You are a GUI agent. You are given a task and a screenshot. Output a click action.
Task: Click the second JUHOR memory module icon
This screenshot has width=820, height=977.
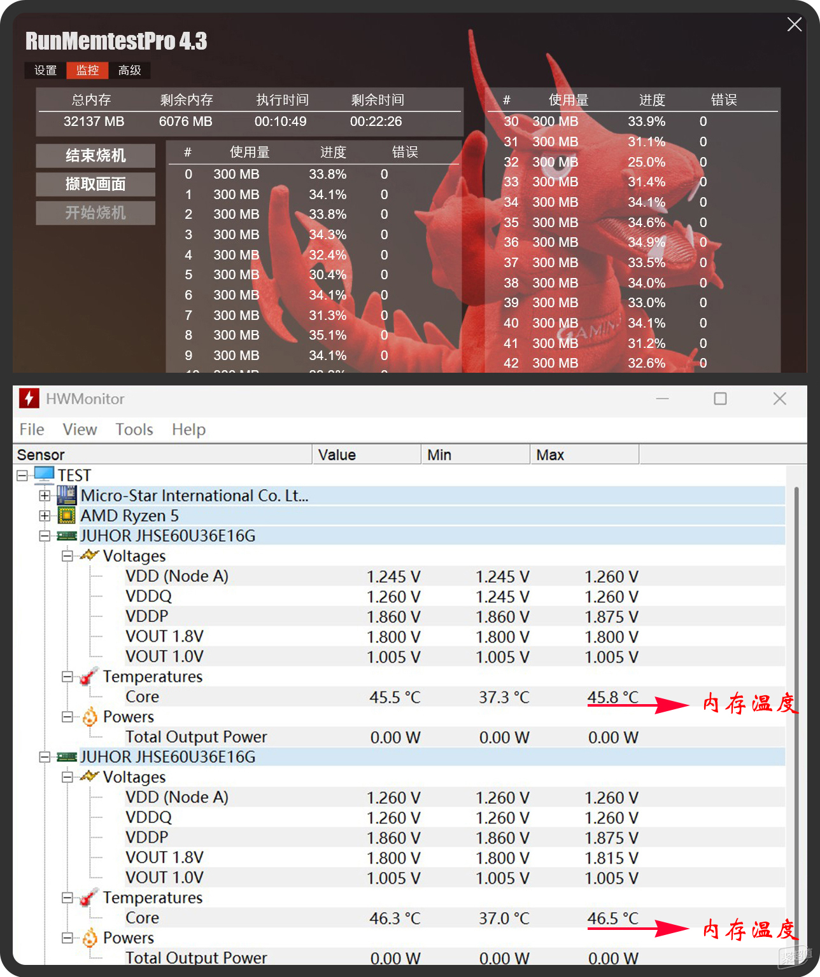tap(67, 757)
